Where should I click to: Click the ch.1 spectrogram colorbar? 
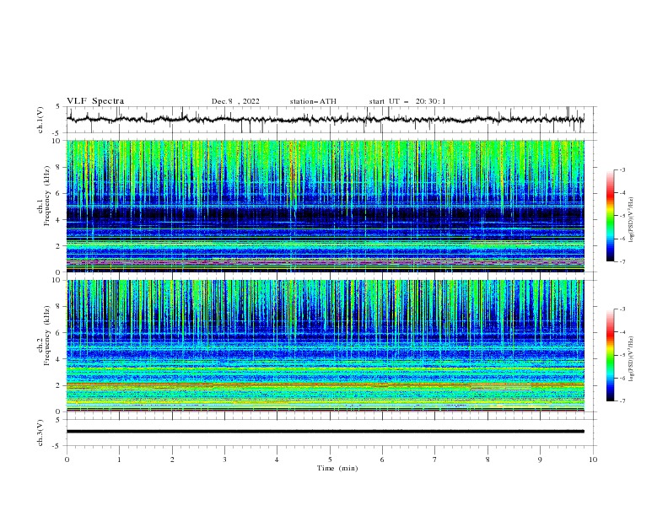coord(610,216)
